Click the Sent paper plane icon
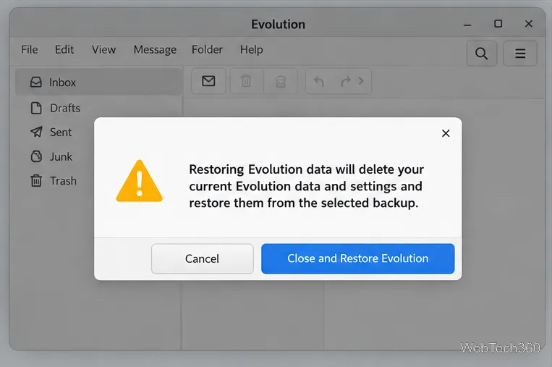The width and height of the screenshot is (552, 367). click(x=36, y=132)
